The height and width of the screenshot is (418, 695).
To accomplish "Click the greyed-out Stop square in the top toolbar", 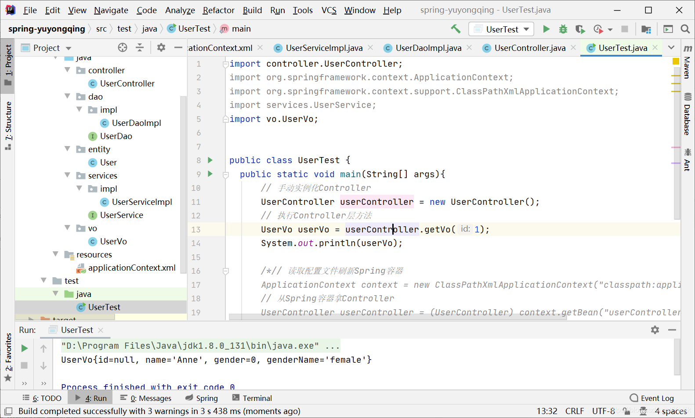I will pos(625,29).
